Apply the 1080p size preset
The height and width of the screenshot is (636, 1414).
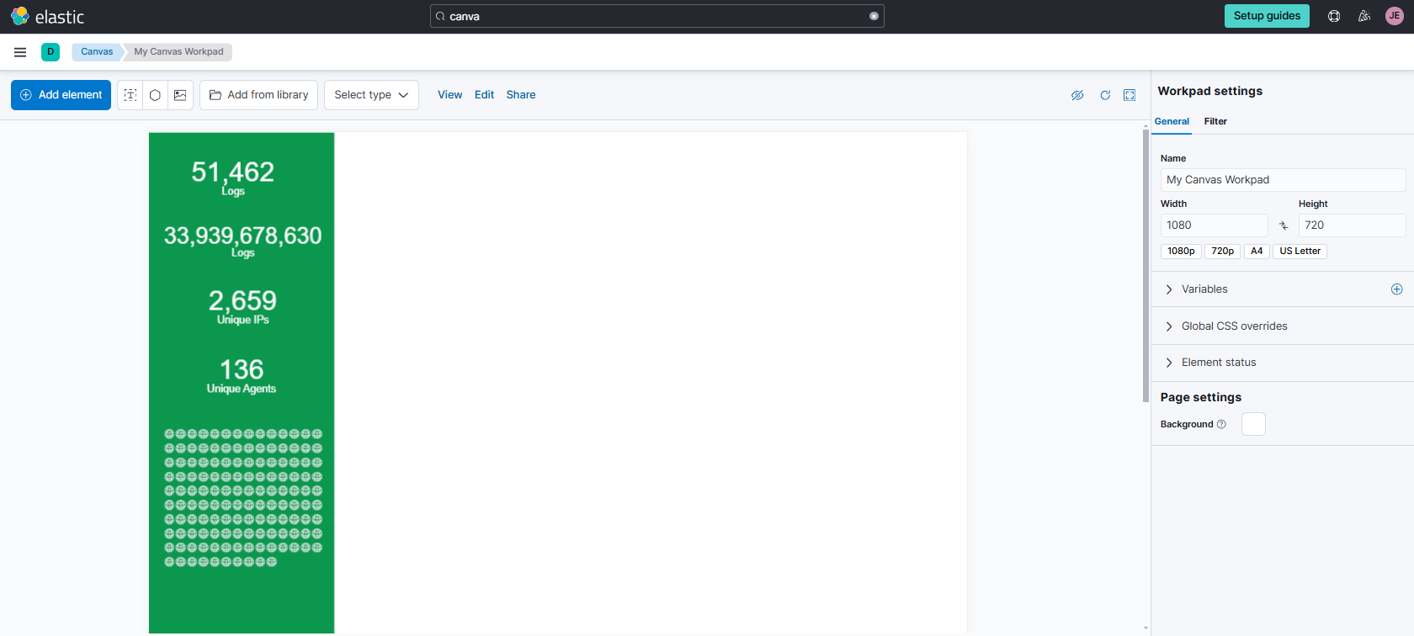(1181, 251)
